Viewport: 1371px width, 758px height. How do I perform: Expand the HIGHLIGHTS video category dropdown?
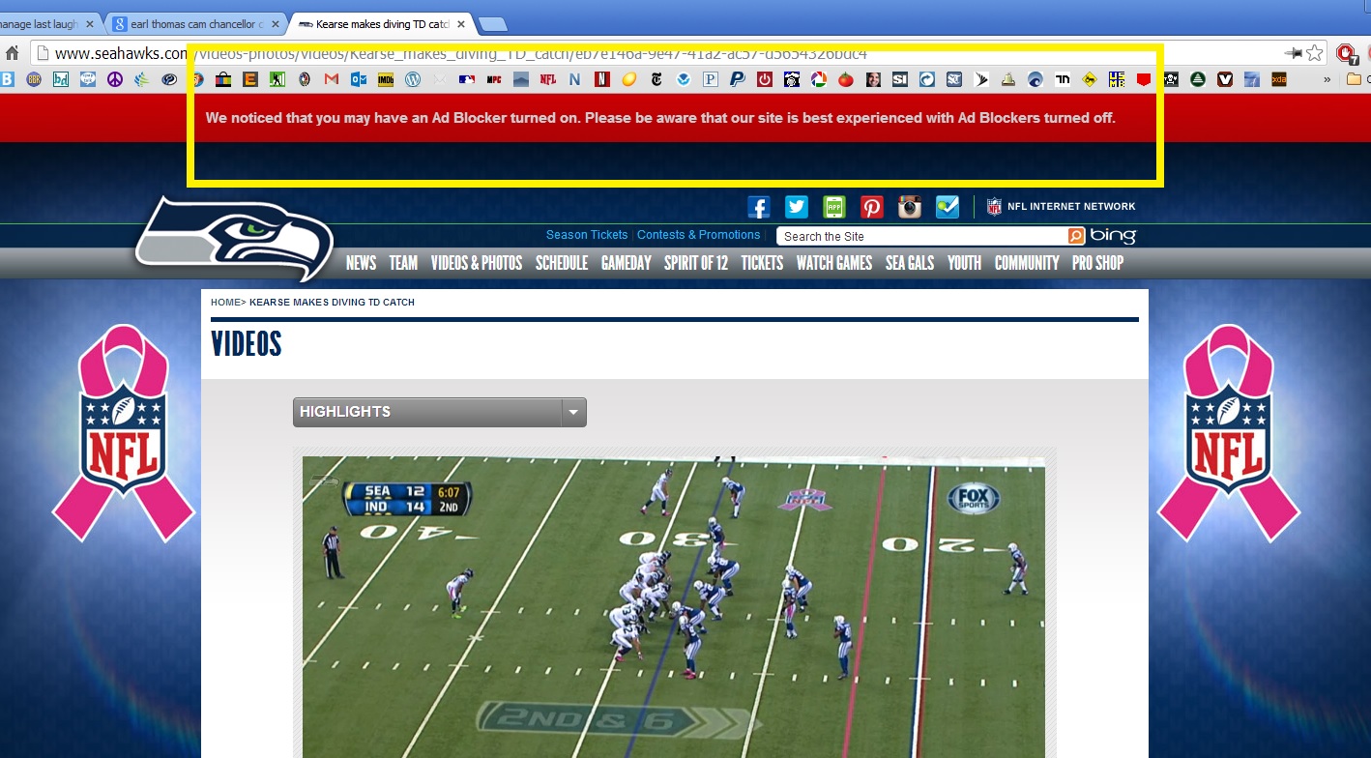point(572,411)
